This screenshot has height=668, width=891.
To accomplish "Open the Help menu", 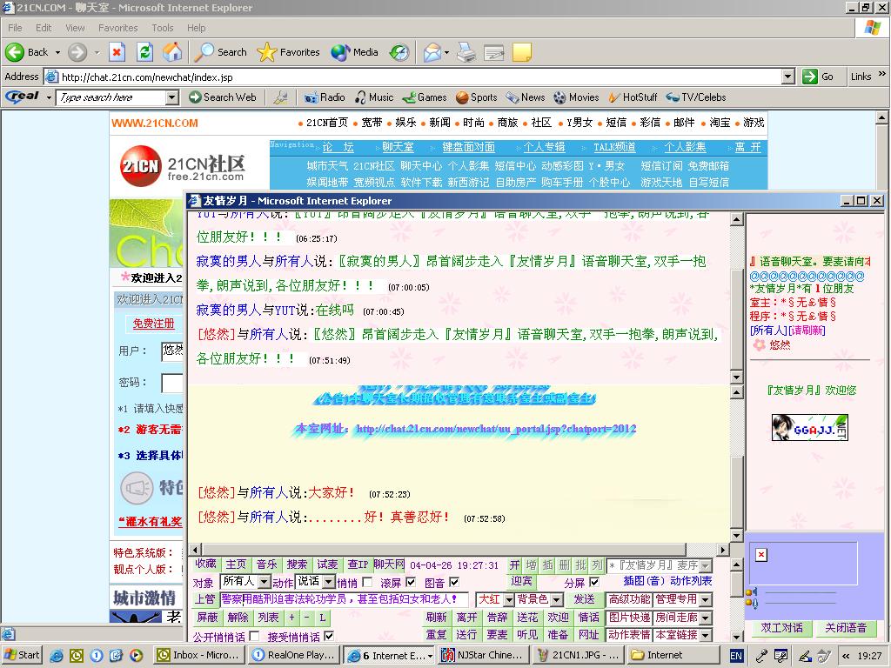I will (197, 28).
